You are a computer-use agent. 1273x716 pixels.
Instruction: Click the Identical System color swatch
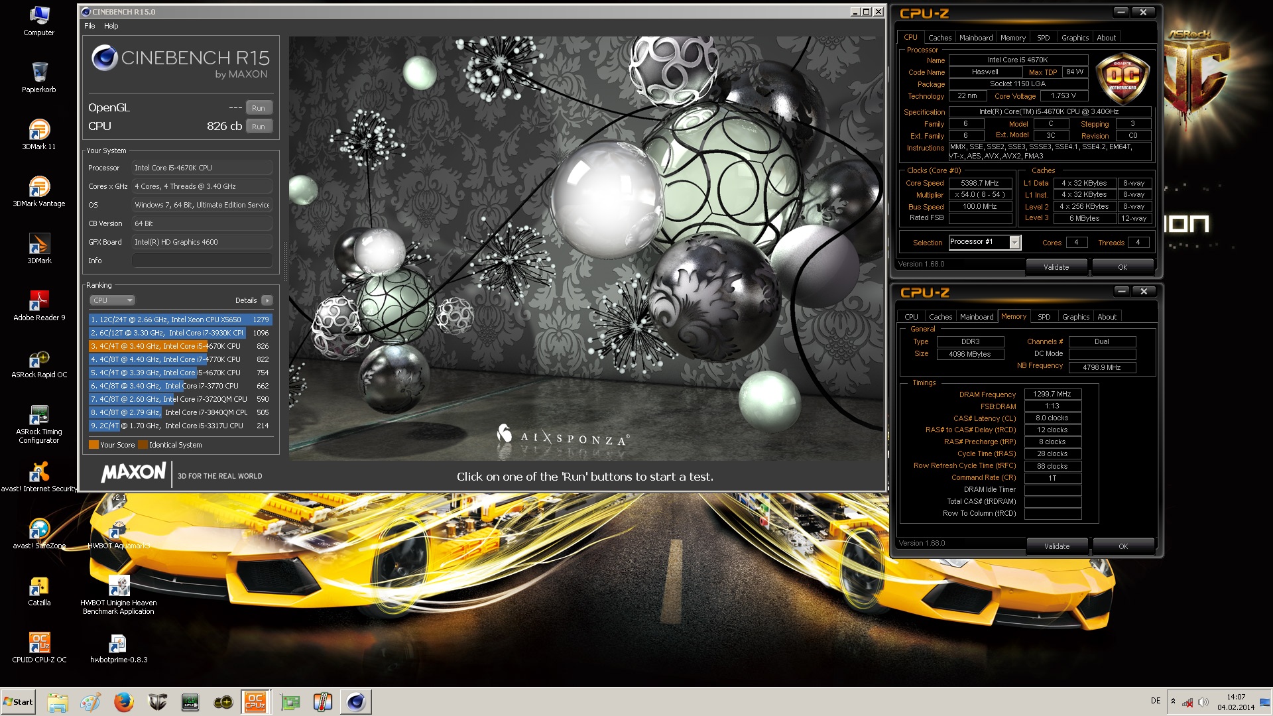pos(143,445)
